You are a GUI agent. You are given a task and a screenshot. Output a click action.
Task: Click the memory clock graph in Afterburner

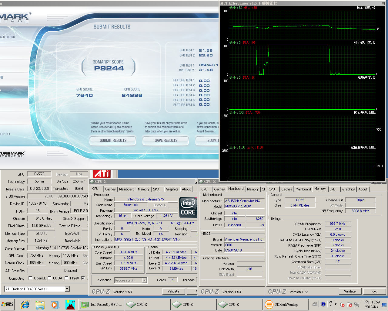click(x=302, y=165)
